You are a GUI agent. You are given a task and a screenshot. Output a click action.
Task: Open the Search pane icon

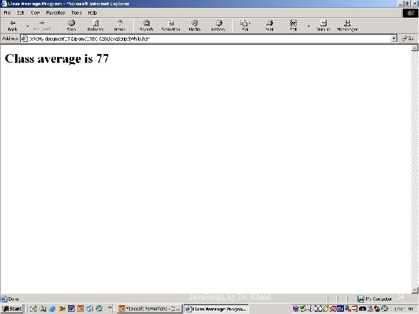point(146,26)
